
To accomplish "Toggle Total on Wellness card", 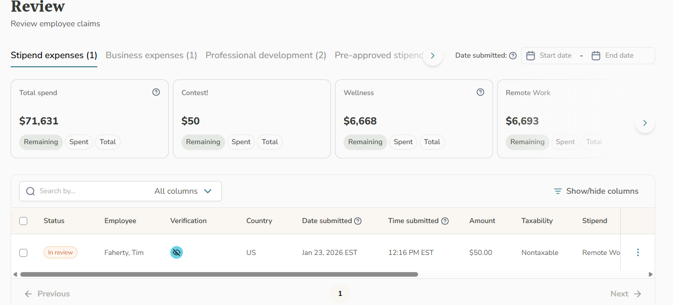I will click(x=432, y=142).
